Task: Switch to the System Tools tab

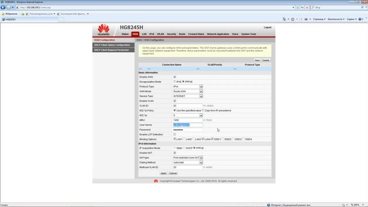Action: tap(248, 34)
